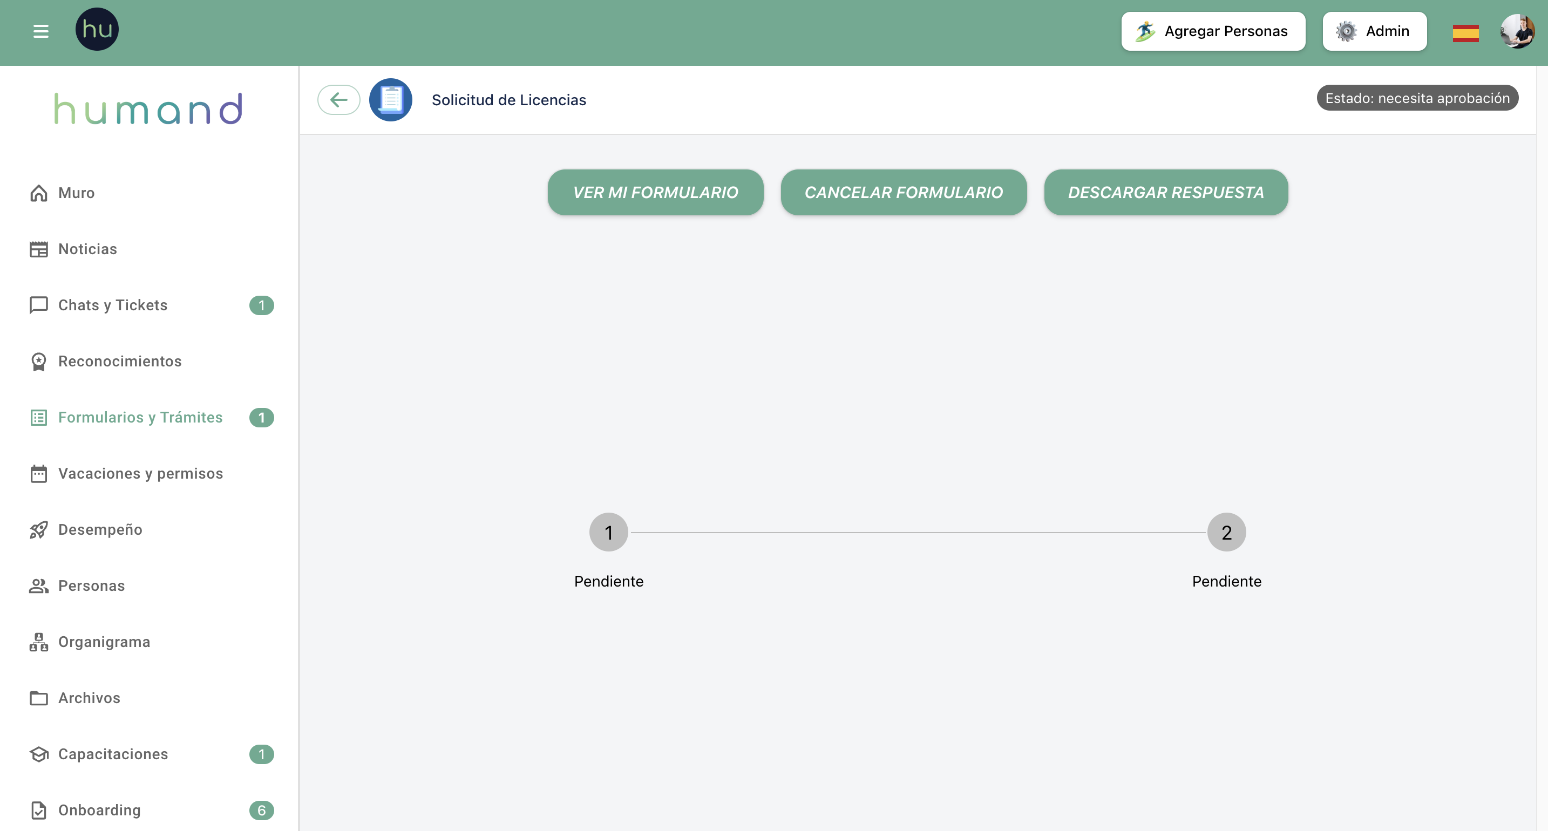Click the Noticias news icon
This screenshot has width=1548, height=831.
[x=39, y=249]
